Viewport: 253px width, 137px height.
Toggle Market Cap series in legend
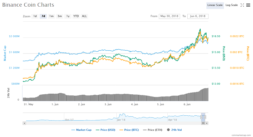(82, 130)
